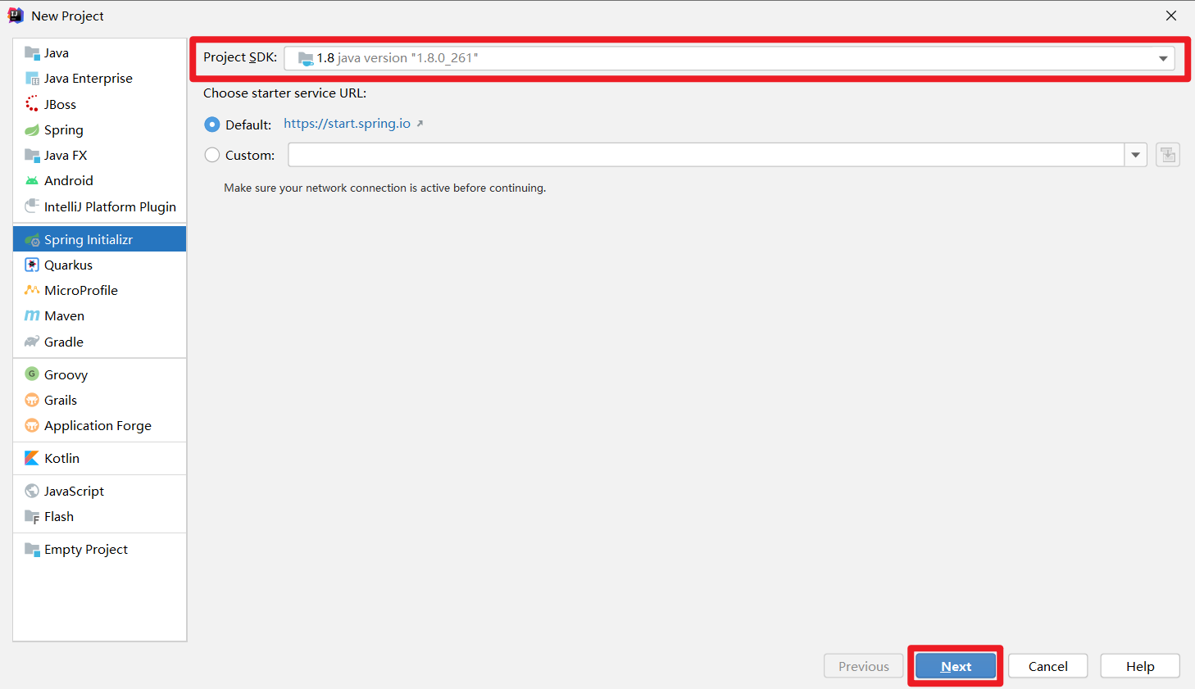Open Help for the dialog
Viewport: 1195px width, 689px height.
coord(1140,666)
